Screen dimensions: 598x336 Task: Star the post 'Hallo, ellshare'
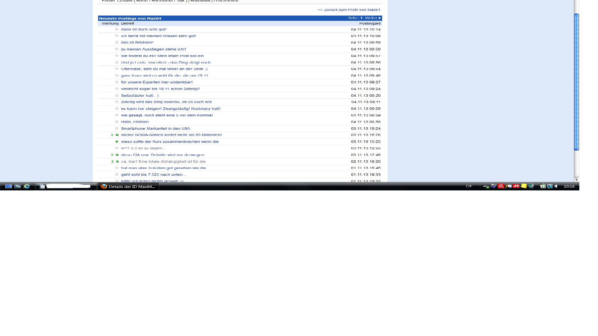click(x=116, y=122)
